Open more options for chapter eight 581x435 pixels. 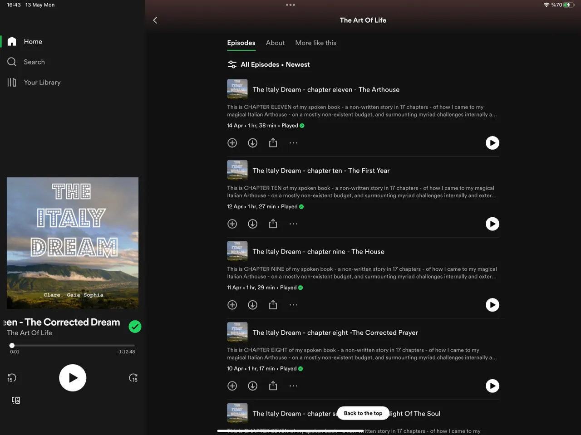pyautogui.click(x=294, y=386)
